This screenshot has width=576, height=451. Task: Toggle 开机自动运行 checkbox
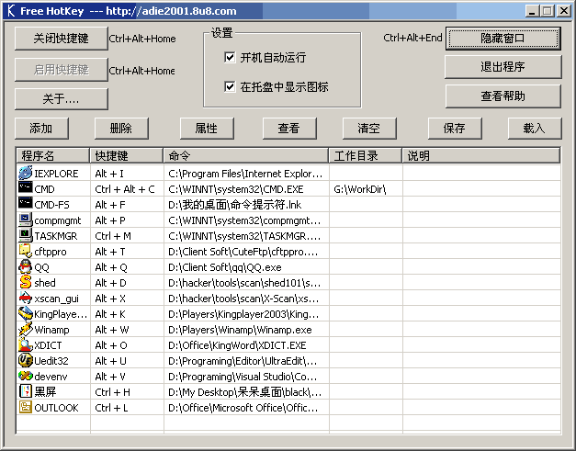(230, 57)
